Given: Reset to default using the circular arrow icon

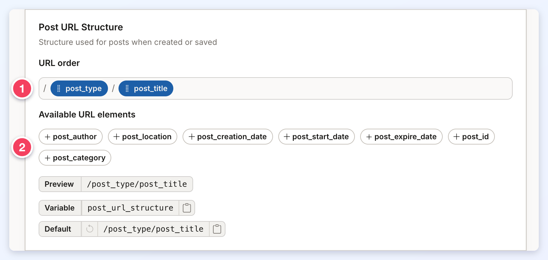Looking at the screenshot, I should (x=90, y=229).
